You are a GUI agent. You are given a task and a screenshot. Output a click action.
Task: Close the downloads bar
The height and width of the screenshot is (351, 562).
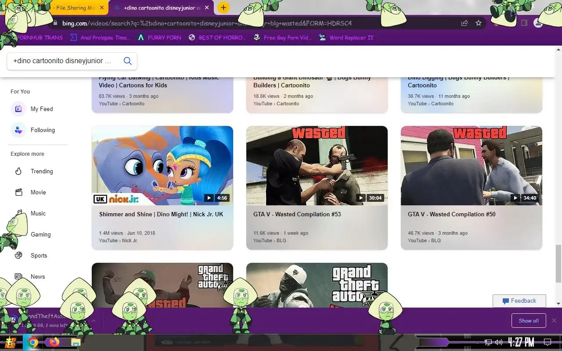[554, 321]
